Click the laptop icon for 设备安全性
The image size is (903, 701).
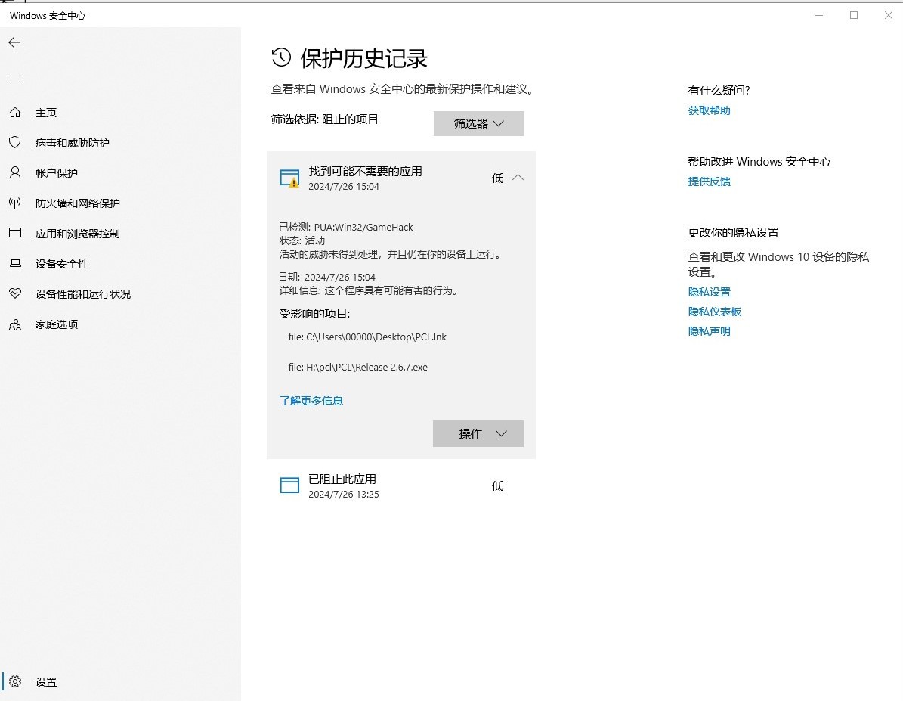click(x=15, y=263)
